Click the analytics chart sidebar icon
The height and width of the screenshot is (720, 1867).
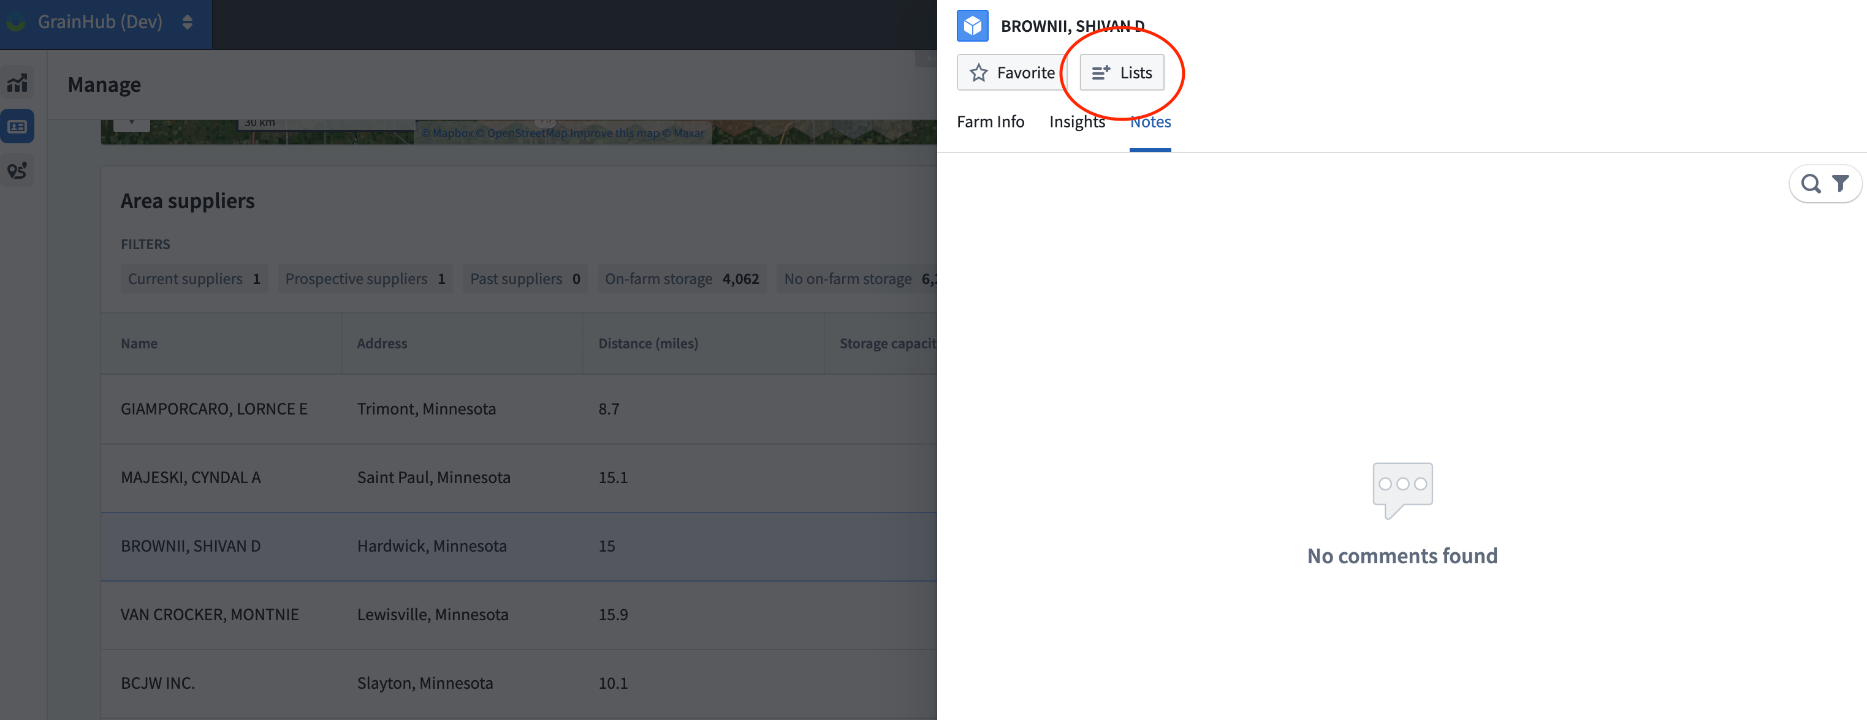click(17, 83)
